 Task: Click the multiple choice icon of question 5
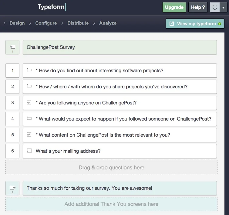[x=29, y=135]
